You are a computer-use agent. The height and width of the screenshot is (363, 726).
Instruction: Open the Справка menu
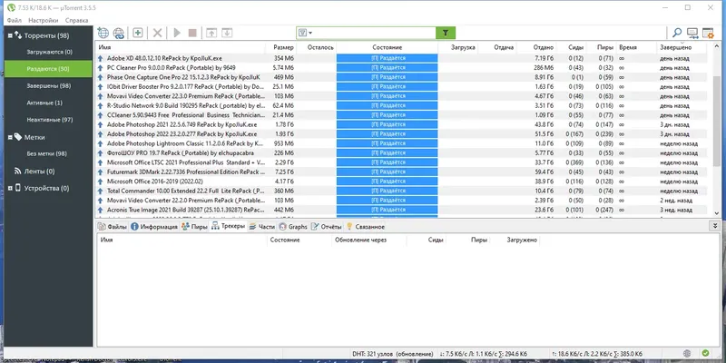[76, 20]
